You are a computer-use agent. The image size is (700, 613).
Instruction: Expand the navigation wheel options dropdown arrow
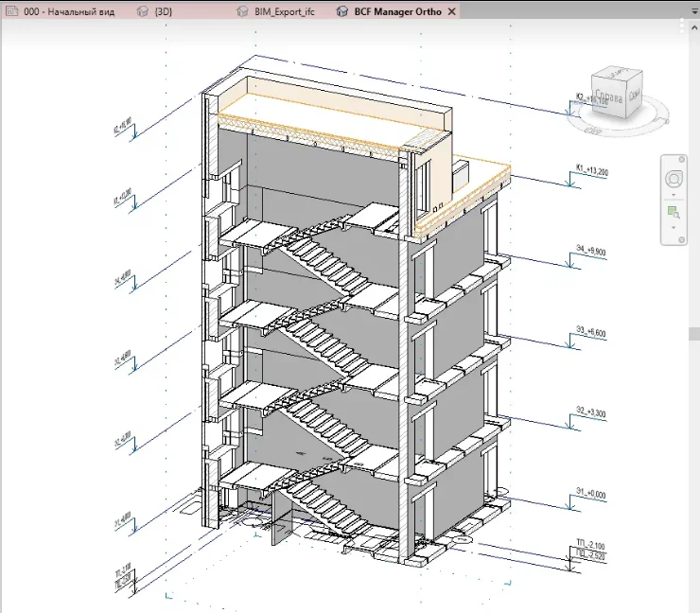point(674,195)
